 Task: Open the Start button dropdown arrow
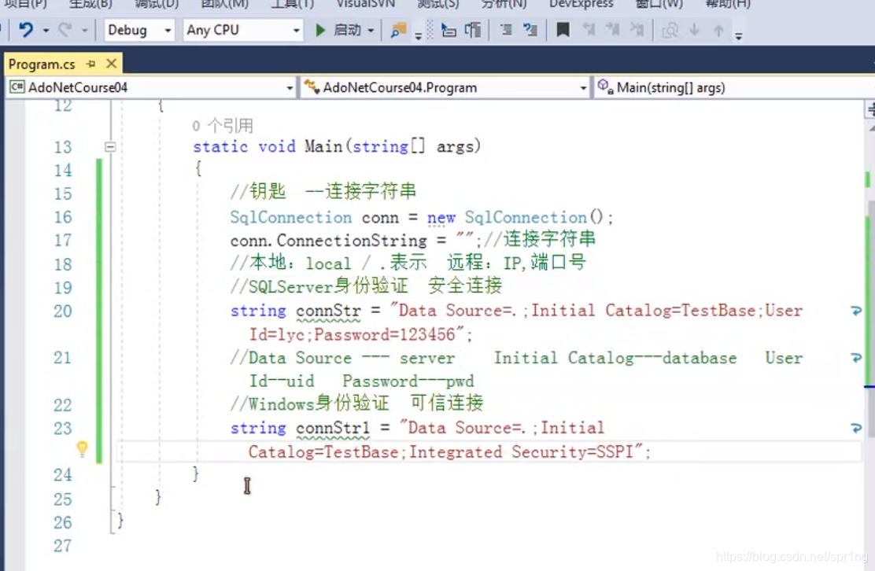[371, 30]
